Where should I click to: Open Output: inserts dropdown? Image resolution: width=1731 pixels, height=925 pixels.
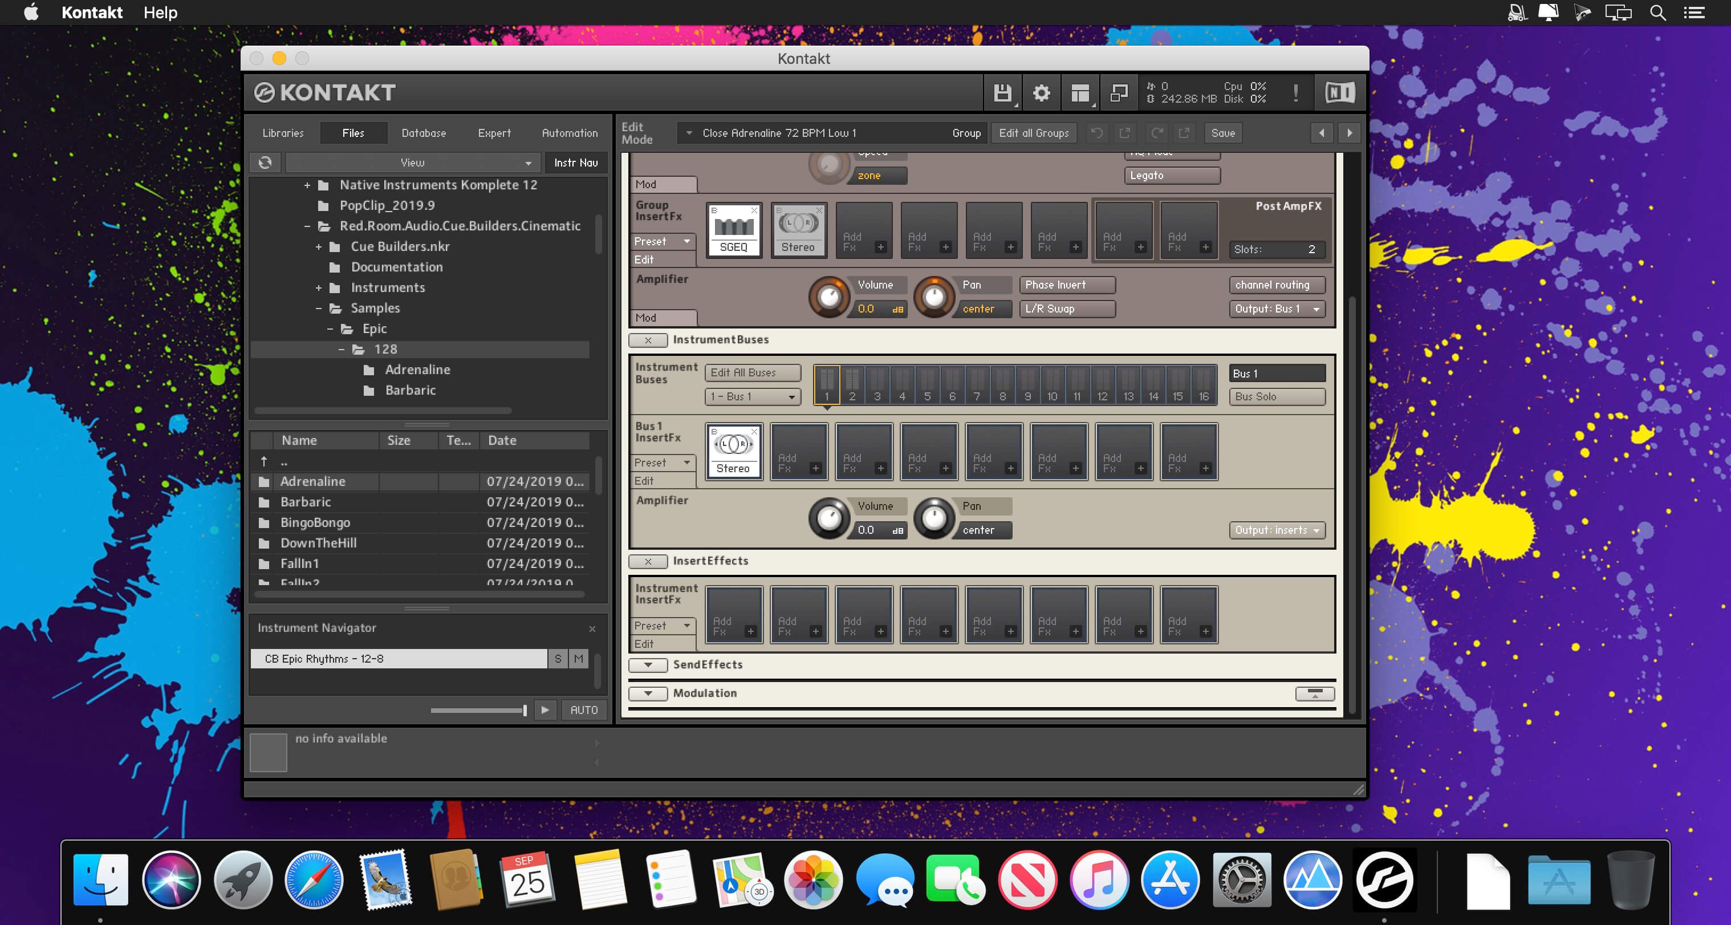(1277, 530)
